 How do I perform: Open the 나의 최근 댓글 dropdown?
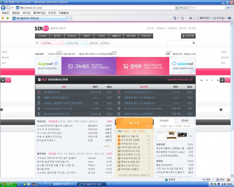tap(75, 43)
